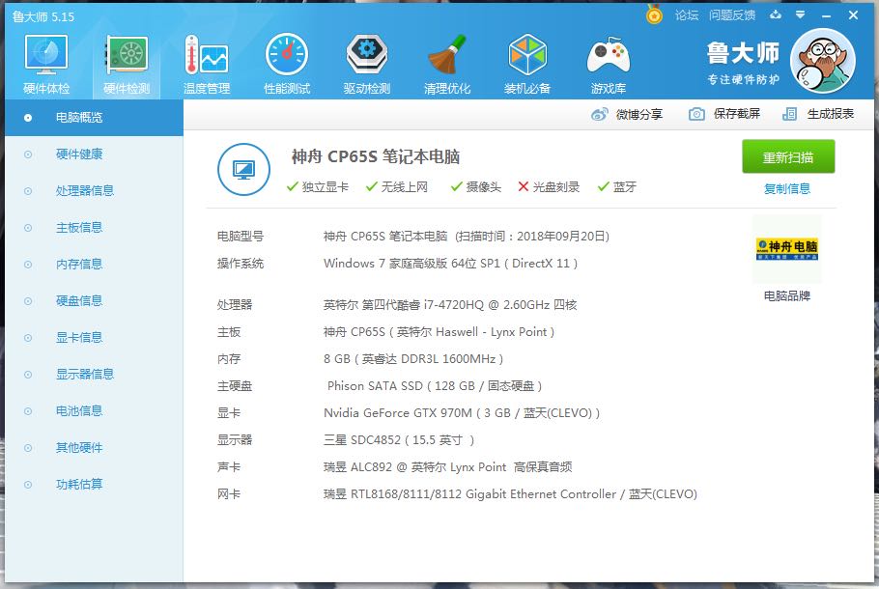Click the Phison SATA SSD disk value

point(435,385)
